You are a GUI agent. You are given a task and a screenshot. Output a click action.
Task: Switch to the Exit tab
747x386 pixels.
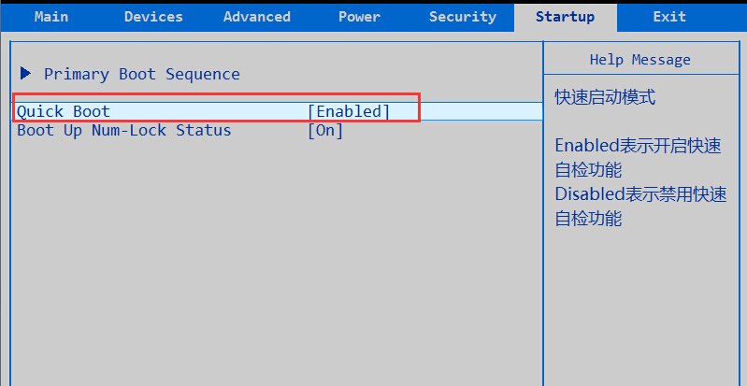tap(669, 17)
